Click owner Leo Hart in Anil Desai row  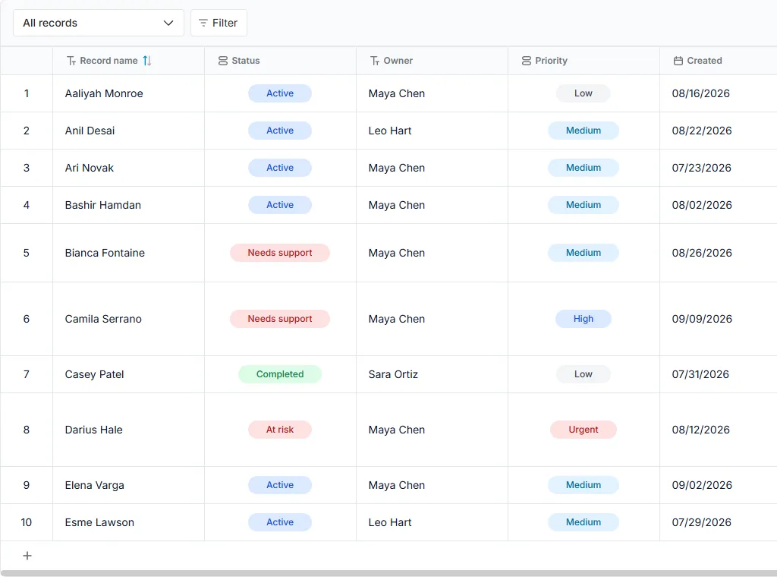pyautogui.click(x=390, y=131)
